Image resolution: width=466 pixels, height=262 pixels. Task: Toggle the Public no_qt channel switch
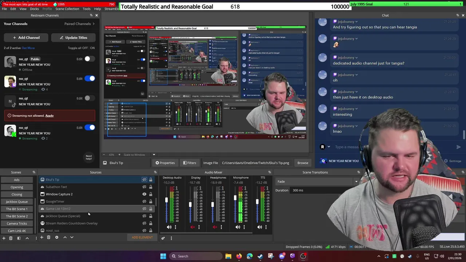click(x=90, y=59)
